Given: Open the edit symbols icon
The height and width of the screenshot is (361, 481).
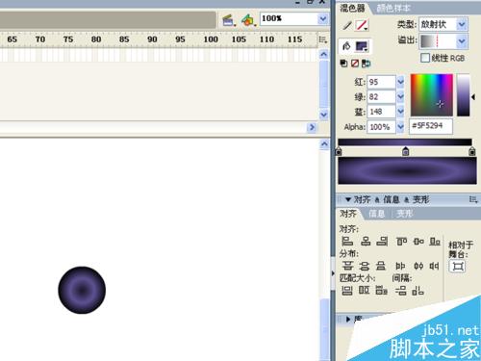Looking at the screenshot, I should coord(248,21).
